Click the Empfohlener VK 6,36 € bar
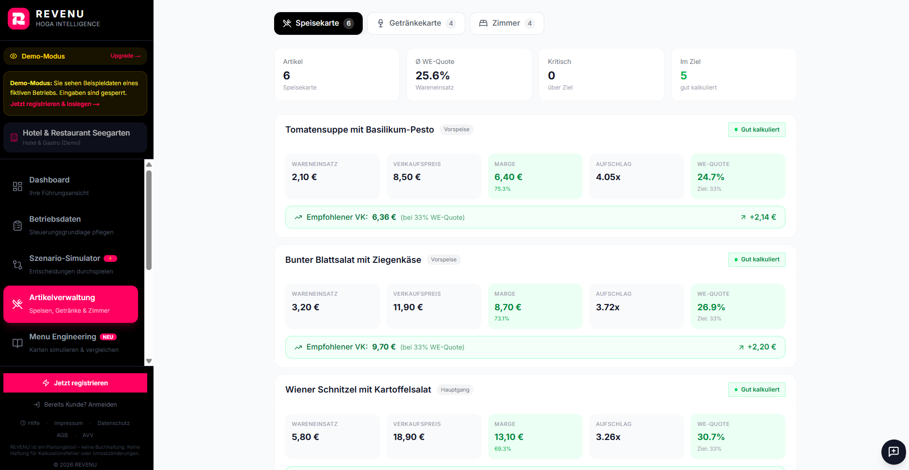 535,217
